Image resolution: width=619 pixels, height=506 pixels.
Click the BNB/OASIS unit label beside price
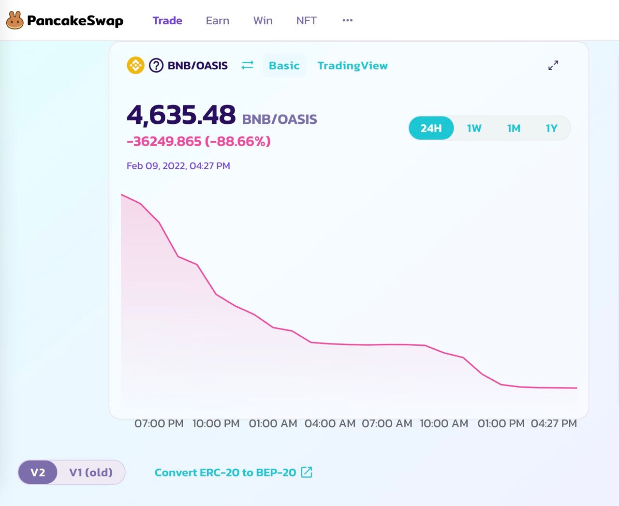(x=280, y=119)
